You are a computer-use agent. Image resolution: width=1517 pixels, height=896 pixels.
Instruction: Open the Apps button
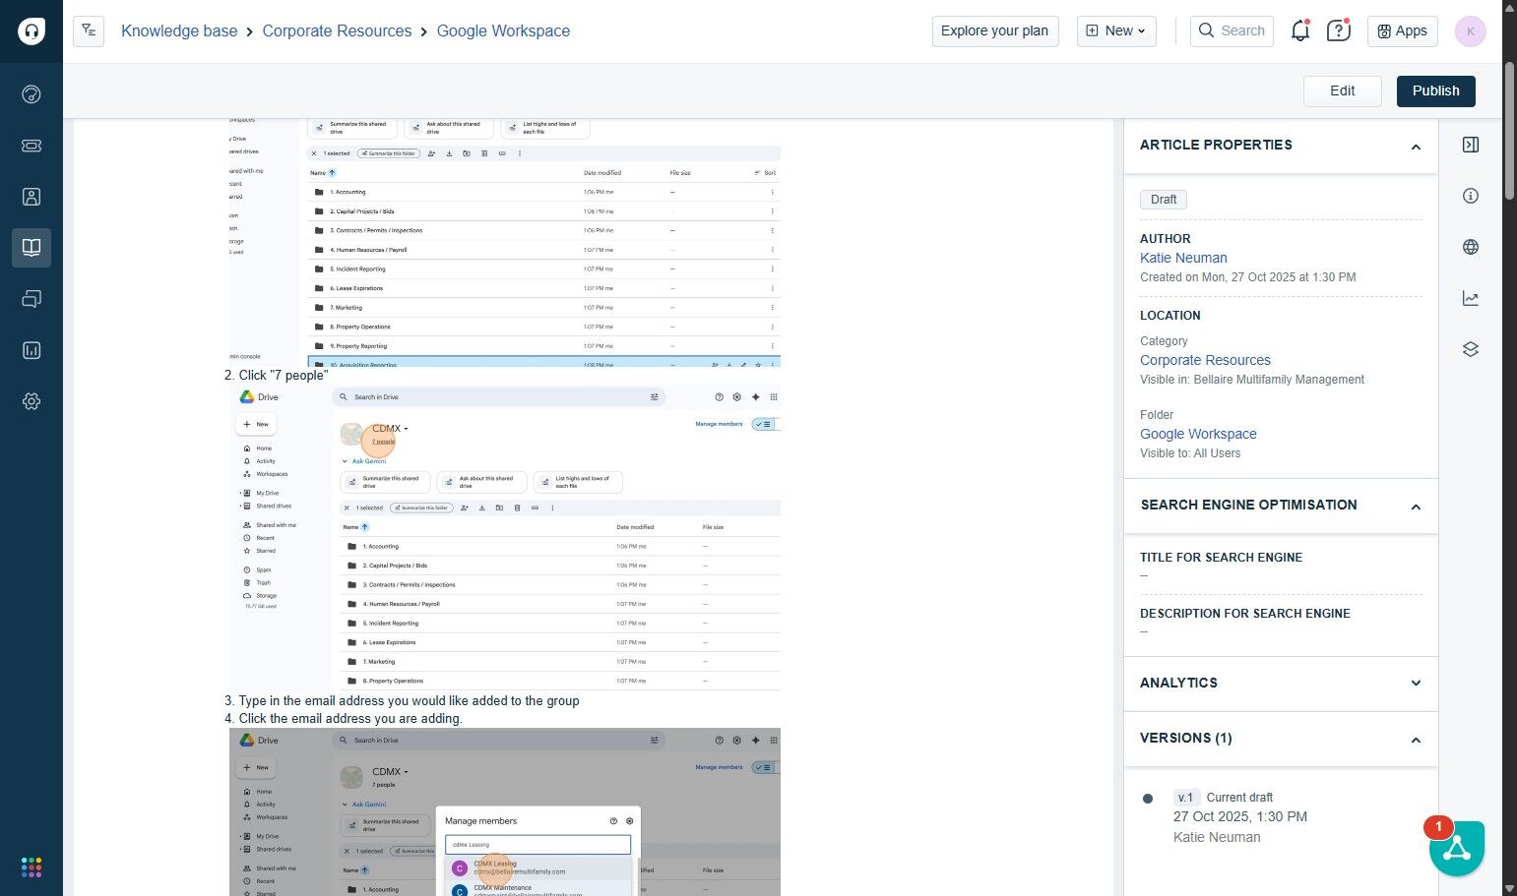pyautogui.click(x=1402, y=30)
